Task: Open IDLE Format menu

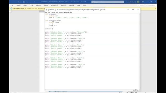Action: 53,12
